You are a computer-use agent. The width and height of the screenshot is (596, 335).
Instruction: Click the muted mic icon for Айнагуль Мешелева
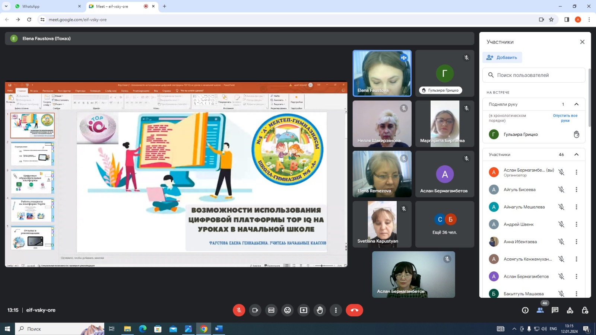561,207
